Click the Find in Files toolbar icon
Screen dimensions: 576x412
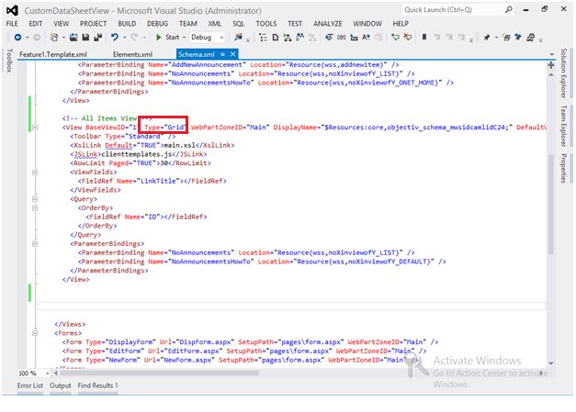239,37
